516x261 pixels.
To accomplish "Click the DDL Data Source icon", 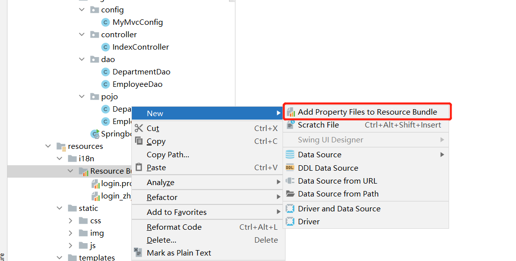I will tap(290, 168).
